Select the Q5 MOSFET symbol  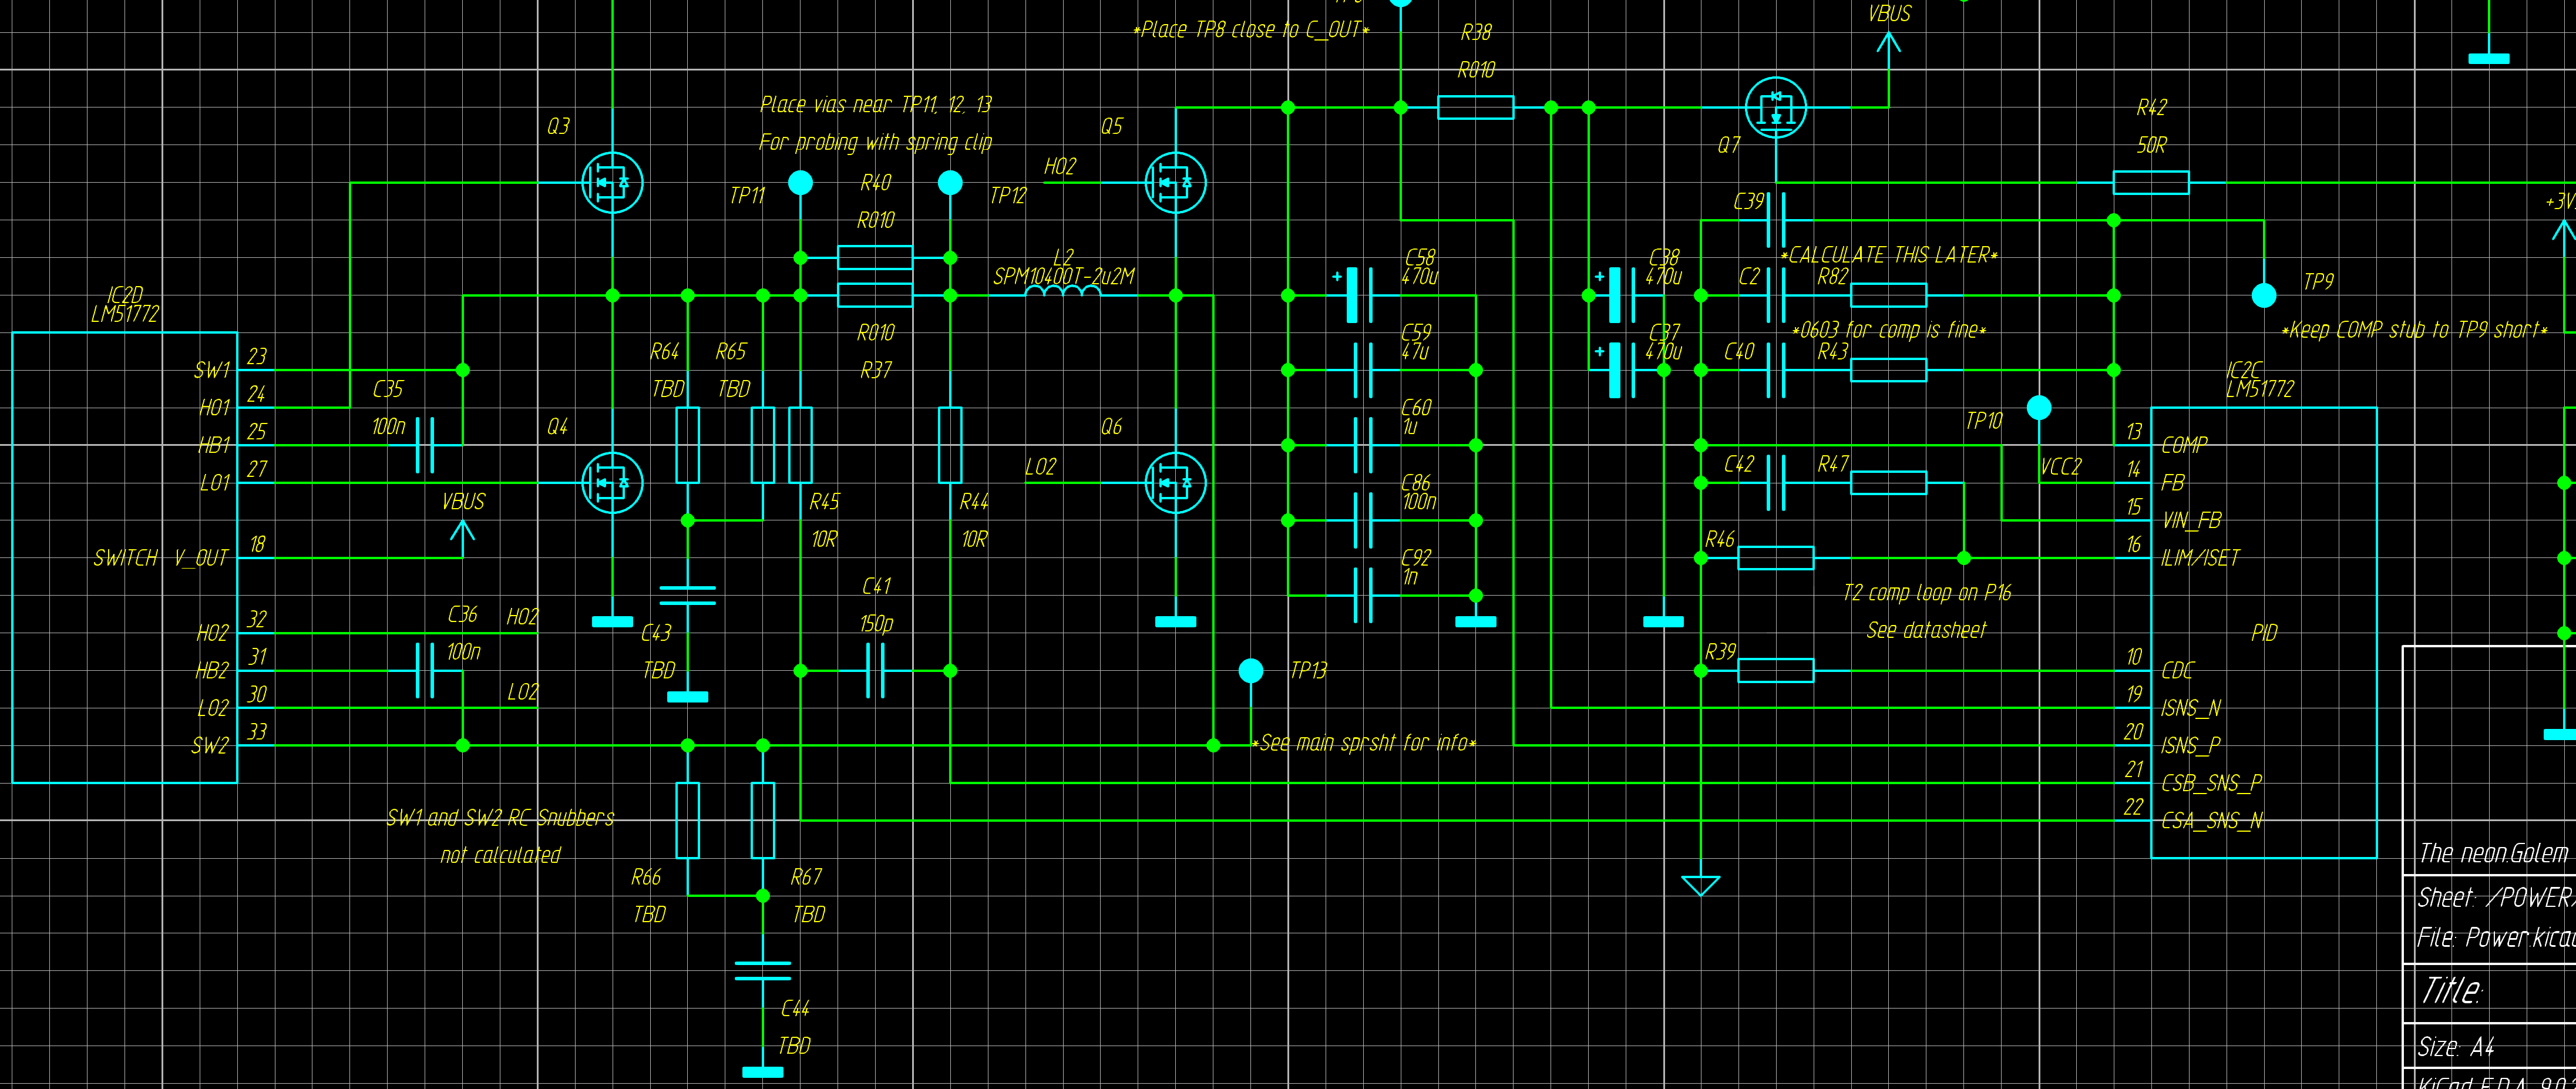pyautogui.click(x=1175, y=183)
